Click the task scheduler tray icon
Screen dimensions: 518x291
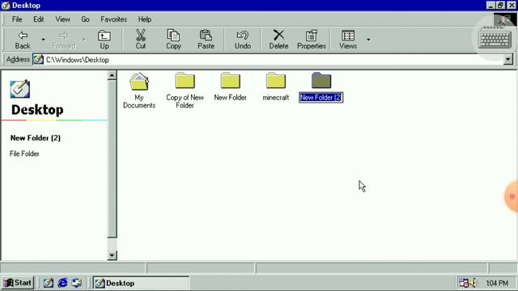(464, 283)
